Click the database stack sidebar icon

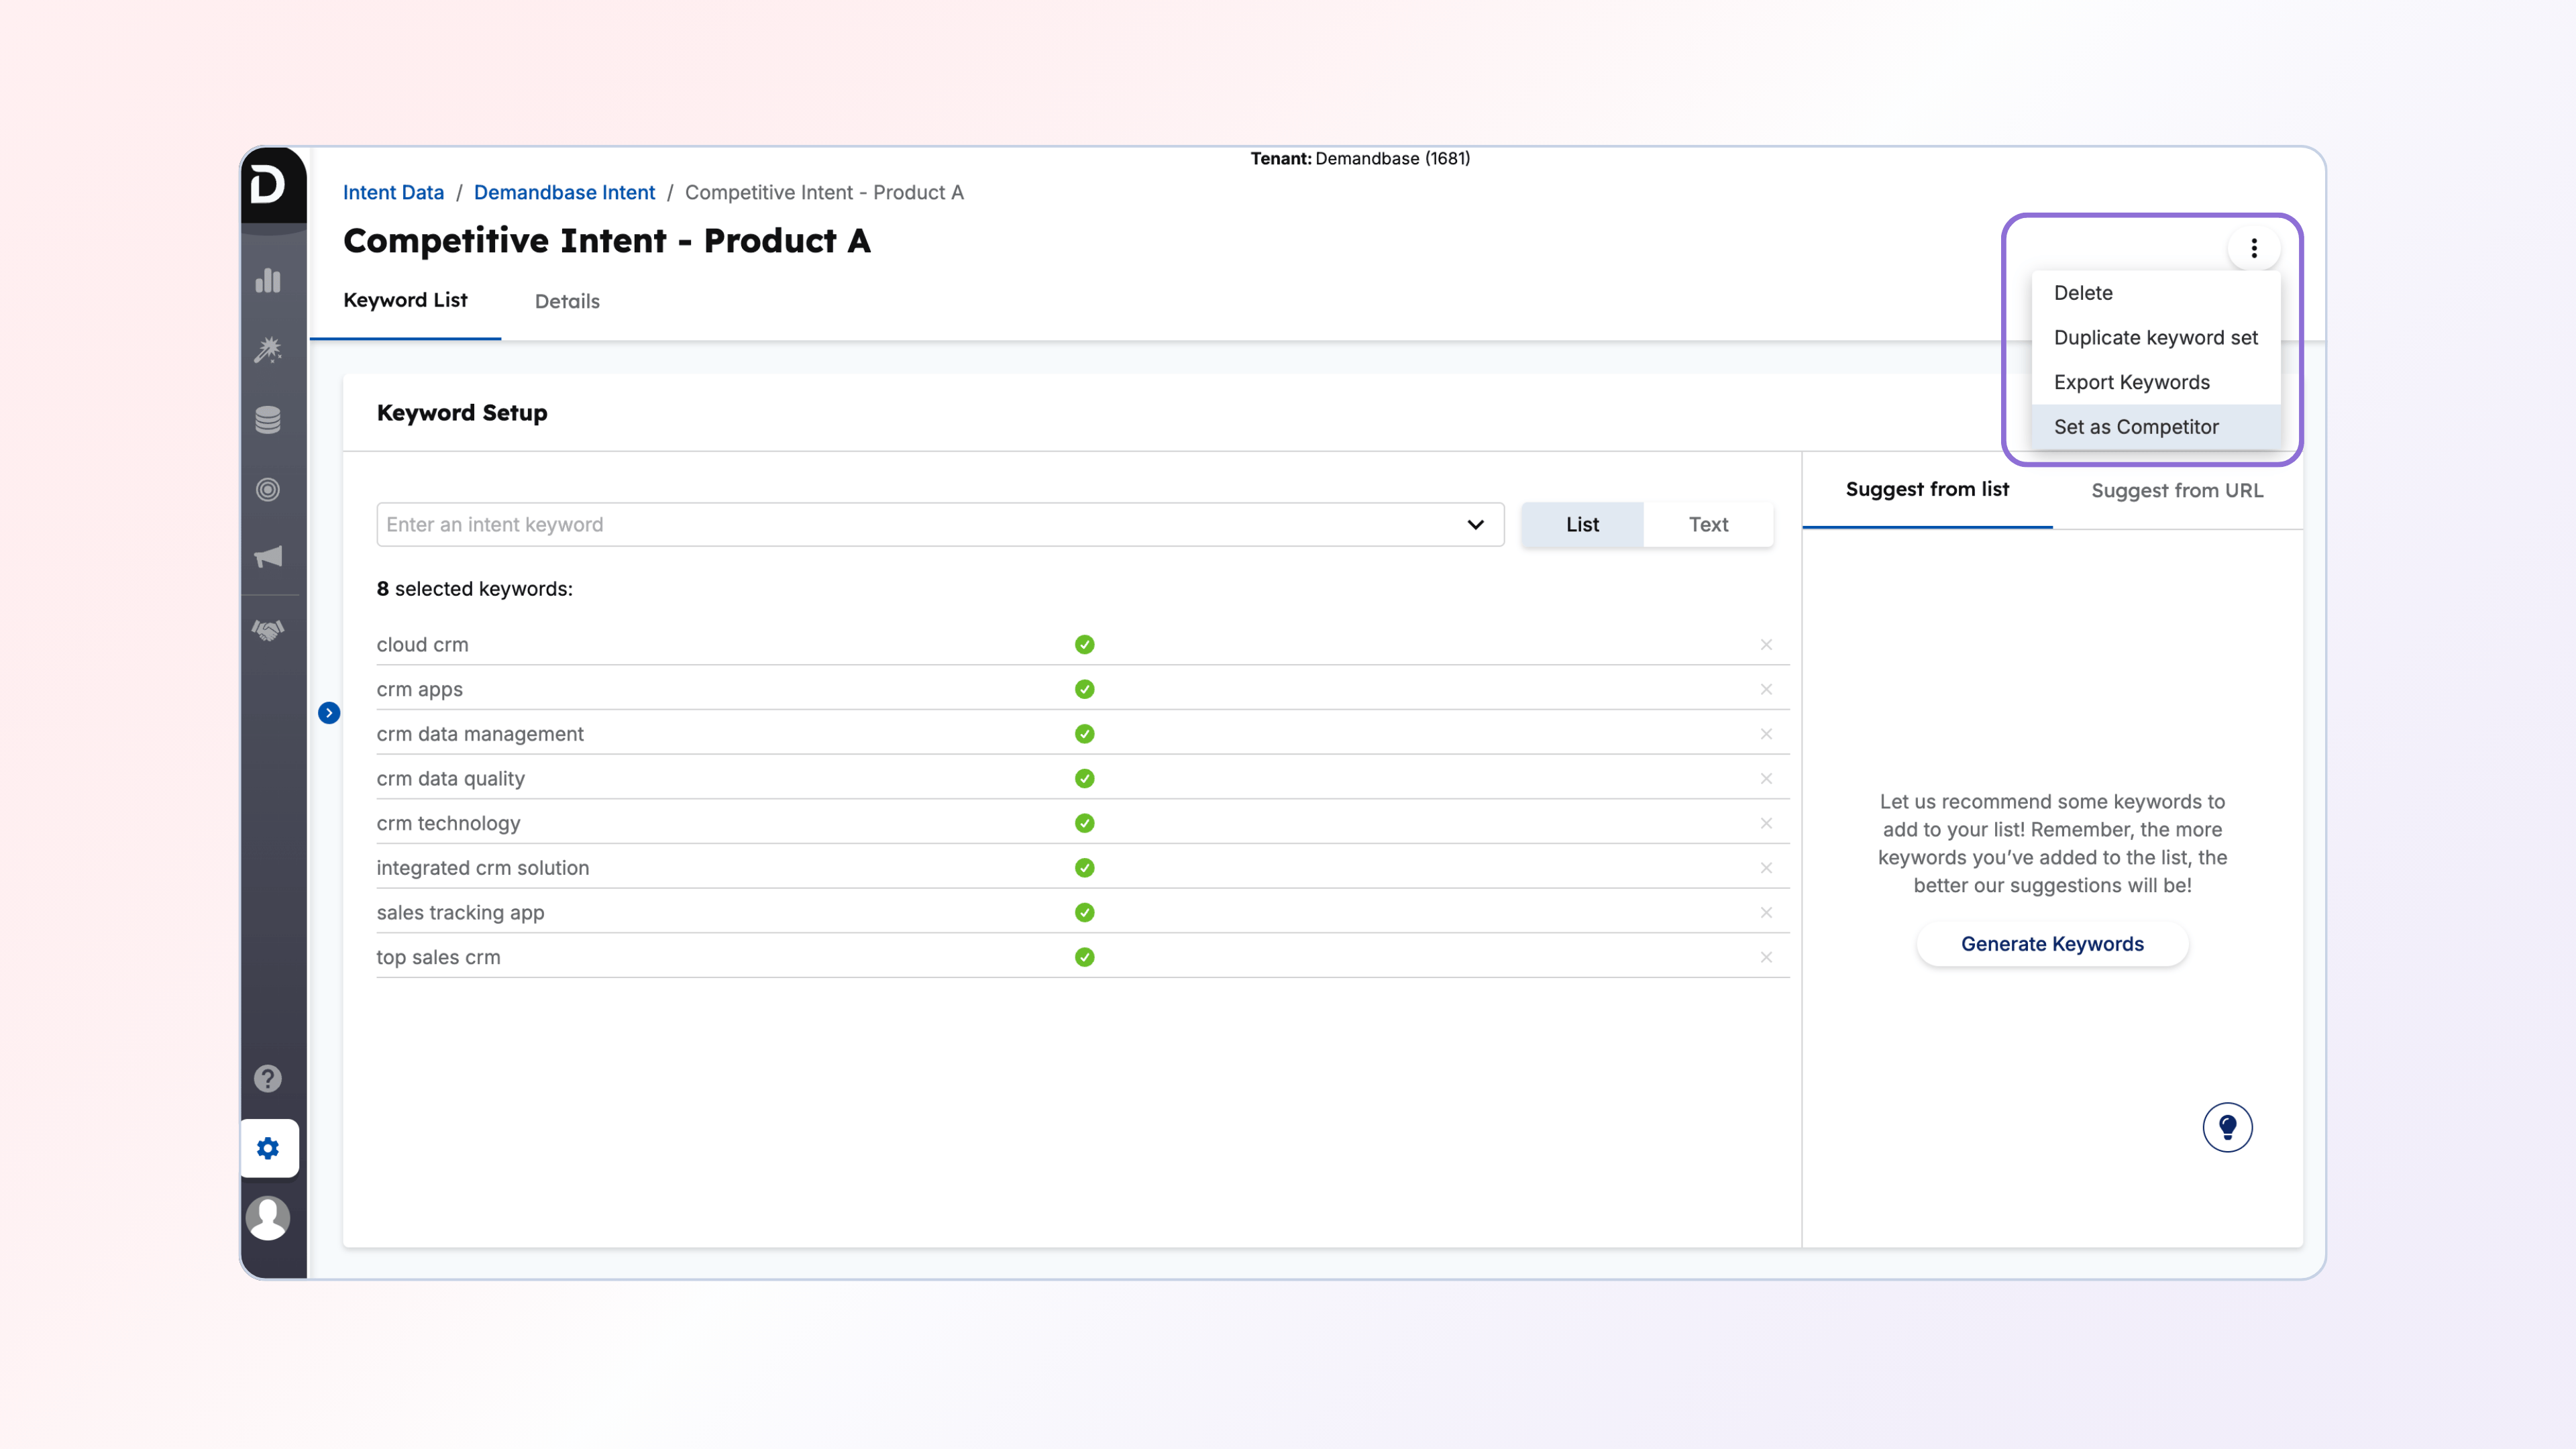point(268,420)
